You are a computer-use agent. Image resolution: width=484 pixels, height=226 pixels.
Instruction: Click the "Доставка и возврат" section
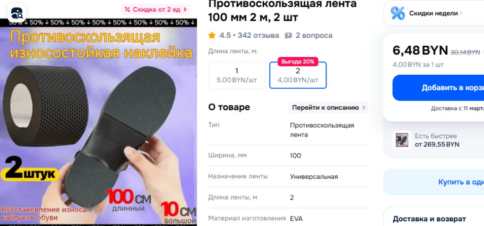coord(429,219)
